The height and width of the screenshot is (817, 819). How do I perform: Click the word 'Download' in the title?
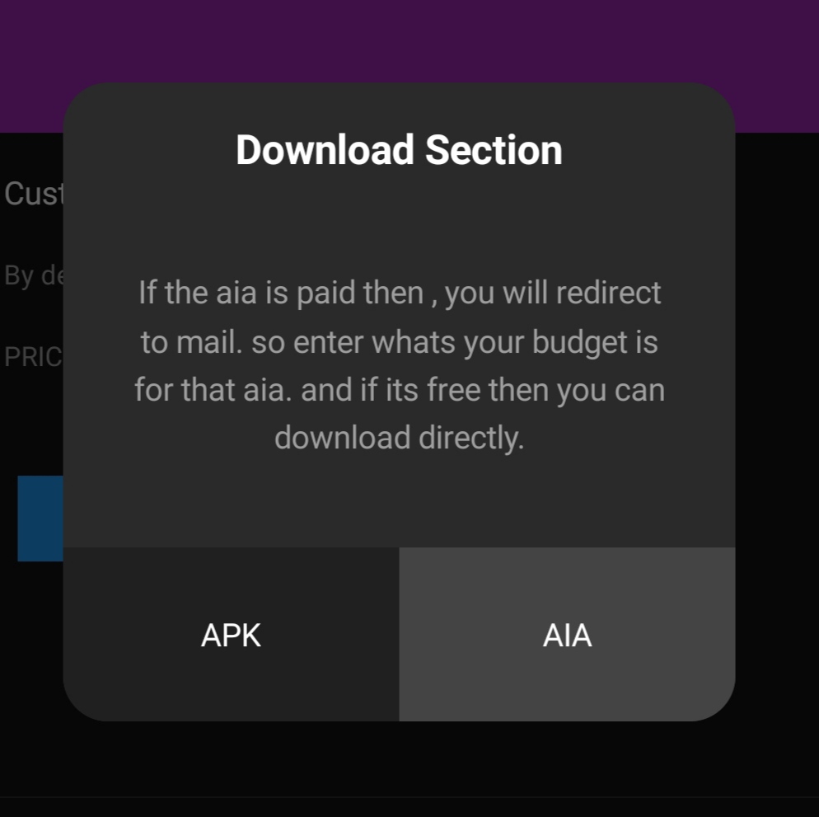(325, 150)
